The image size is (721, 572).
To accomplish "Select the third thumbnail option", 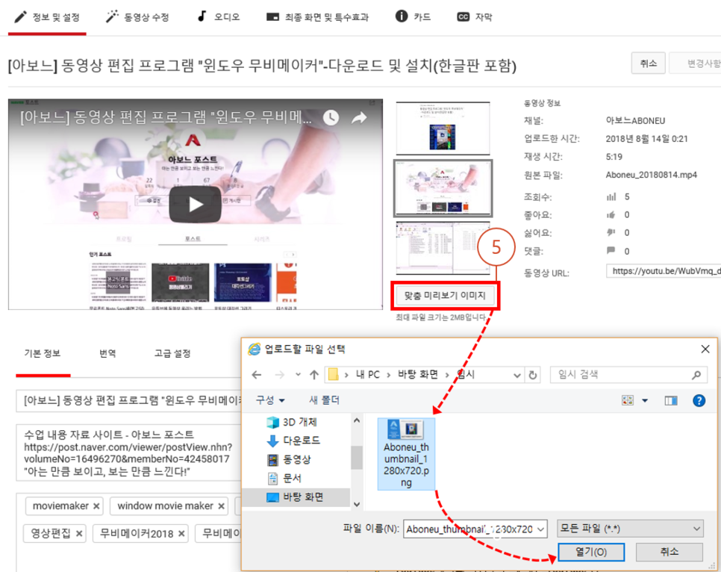I will 443,248.
